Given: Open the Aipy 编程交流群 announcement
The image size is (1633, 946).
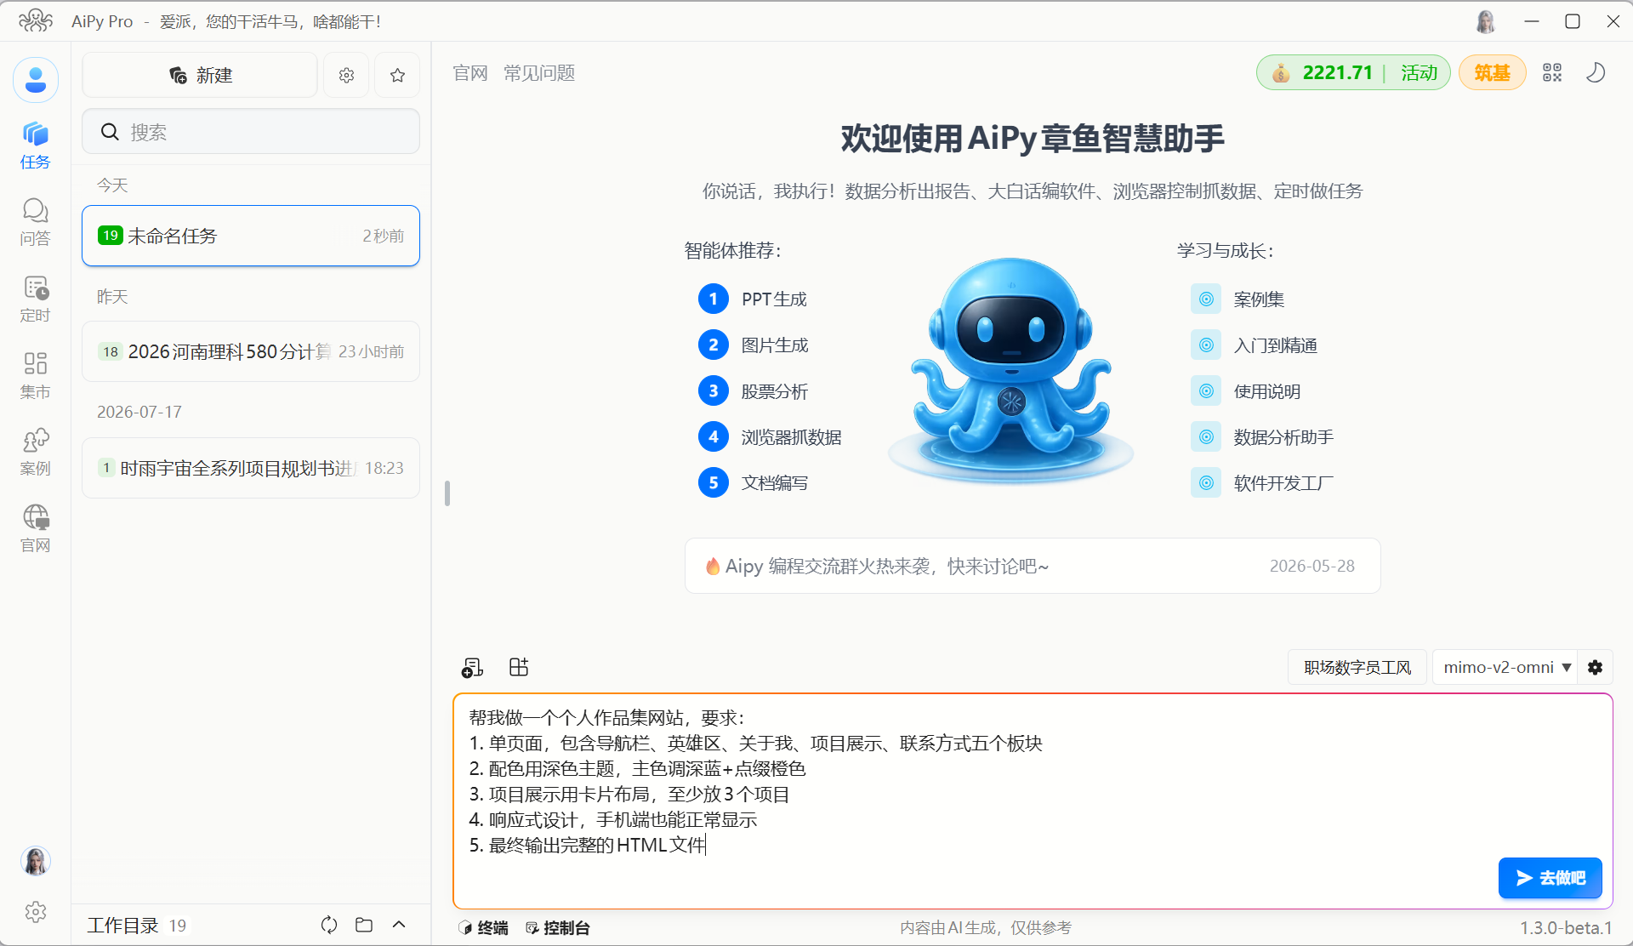Looking at the screenshot, I should pyautogui.click(x=1033, y=566).
